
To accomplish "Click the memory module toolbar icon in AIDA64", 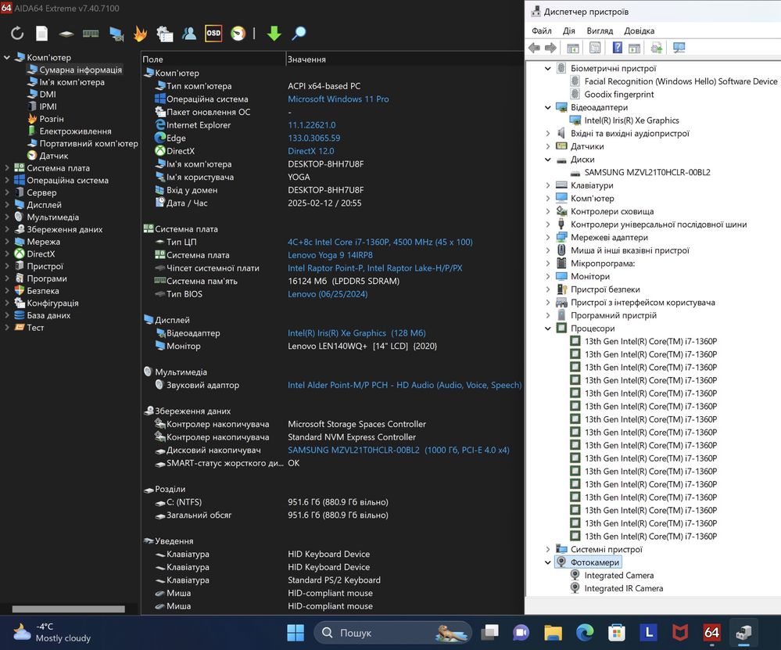I will coord(91,34).
